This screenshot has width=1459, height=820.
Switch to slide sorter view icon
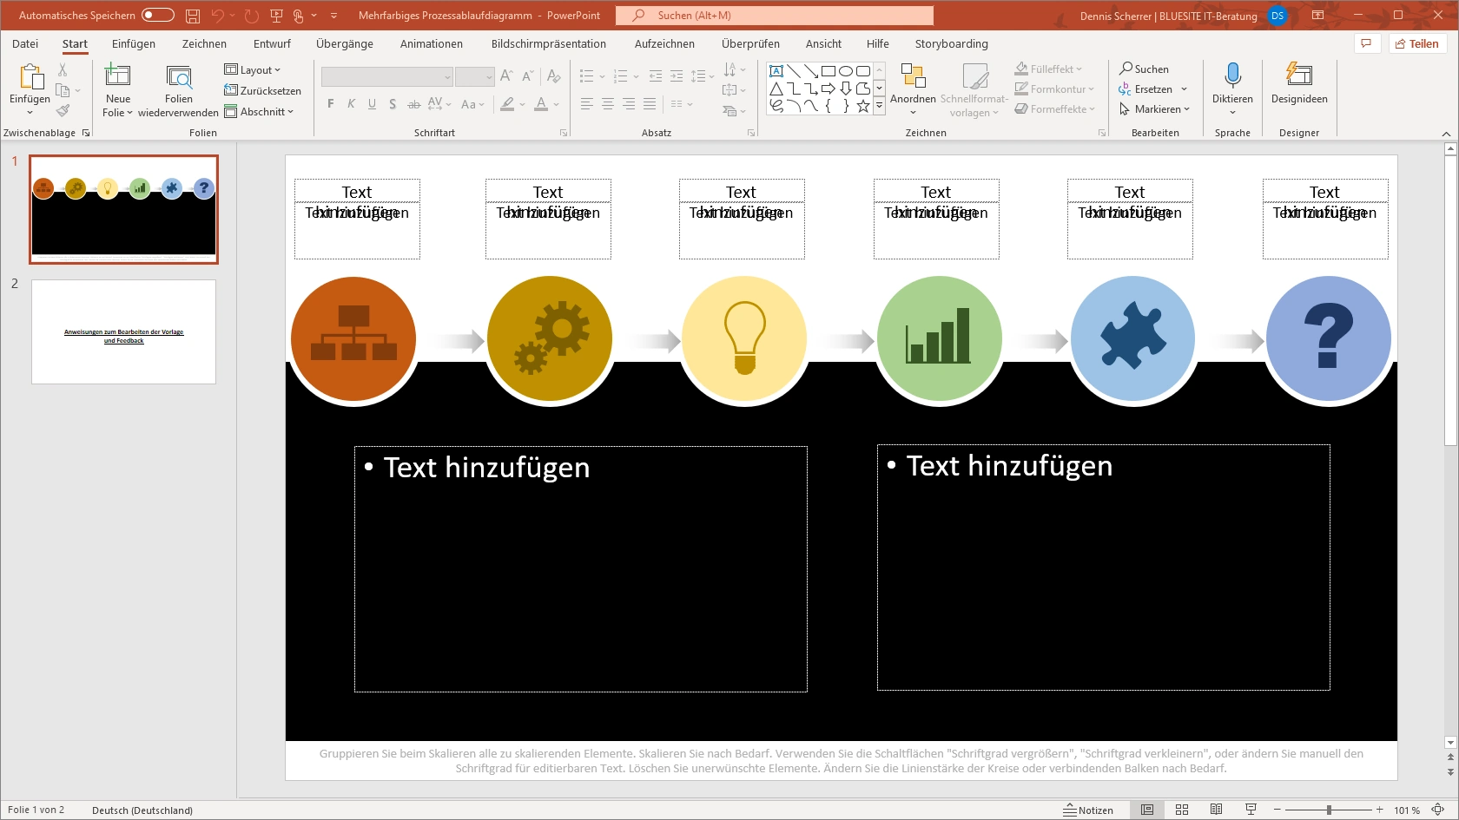[1182, 810]
